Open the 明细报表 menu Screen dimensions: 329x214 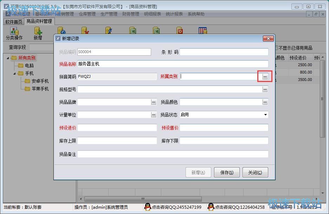(x=153, y=14)
